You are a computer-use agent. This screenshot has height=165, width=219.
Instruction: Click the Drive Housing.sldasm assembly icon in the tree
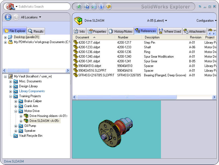(26, 116)
